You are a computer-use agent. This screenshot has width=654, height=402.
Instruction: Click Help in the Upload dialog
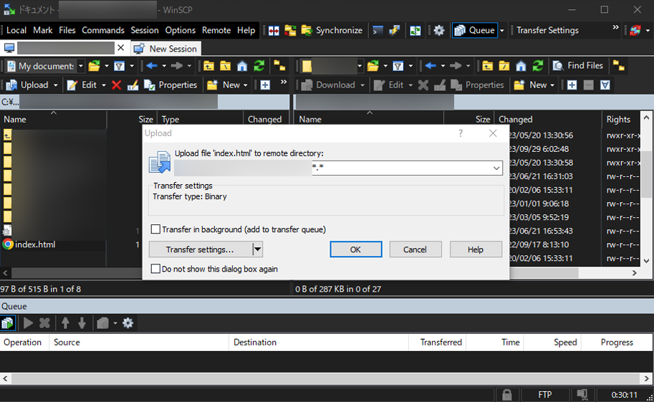(x=476, y=249)
